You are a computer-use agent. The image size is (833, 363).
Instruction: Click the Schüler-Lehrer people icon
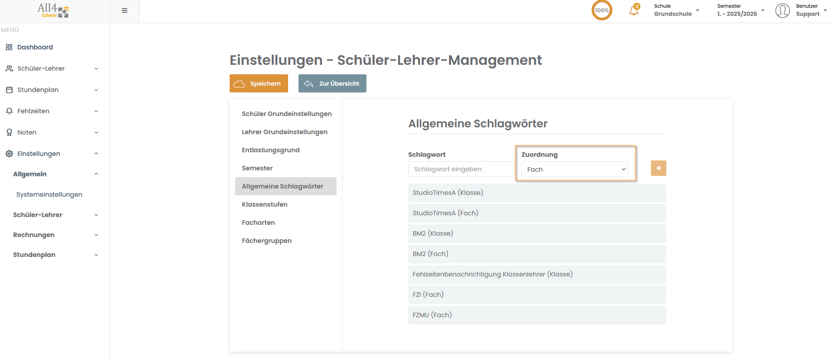click(9, 68)
